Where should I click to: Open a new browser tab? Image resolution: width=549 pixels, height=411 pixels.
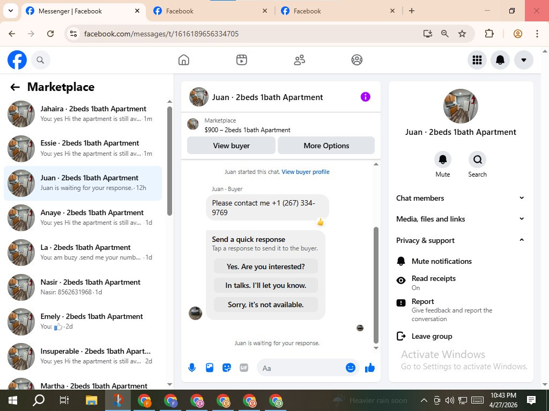412,11
